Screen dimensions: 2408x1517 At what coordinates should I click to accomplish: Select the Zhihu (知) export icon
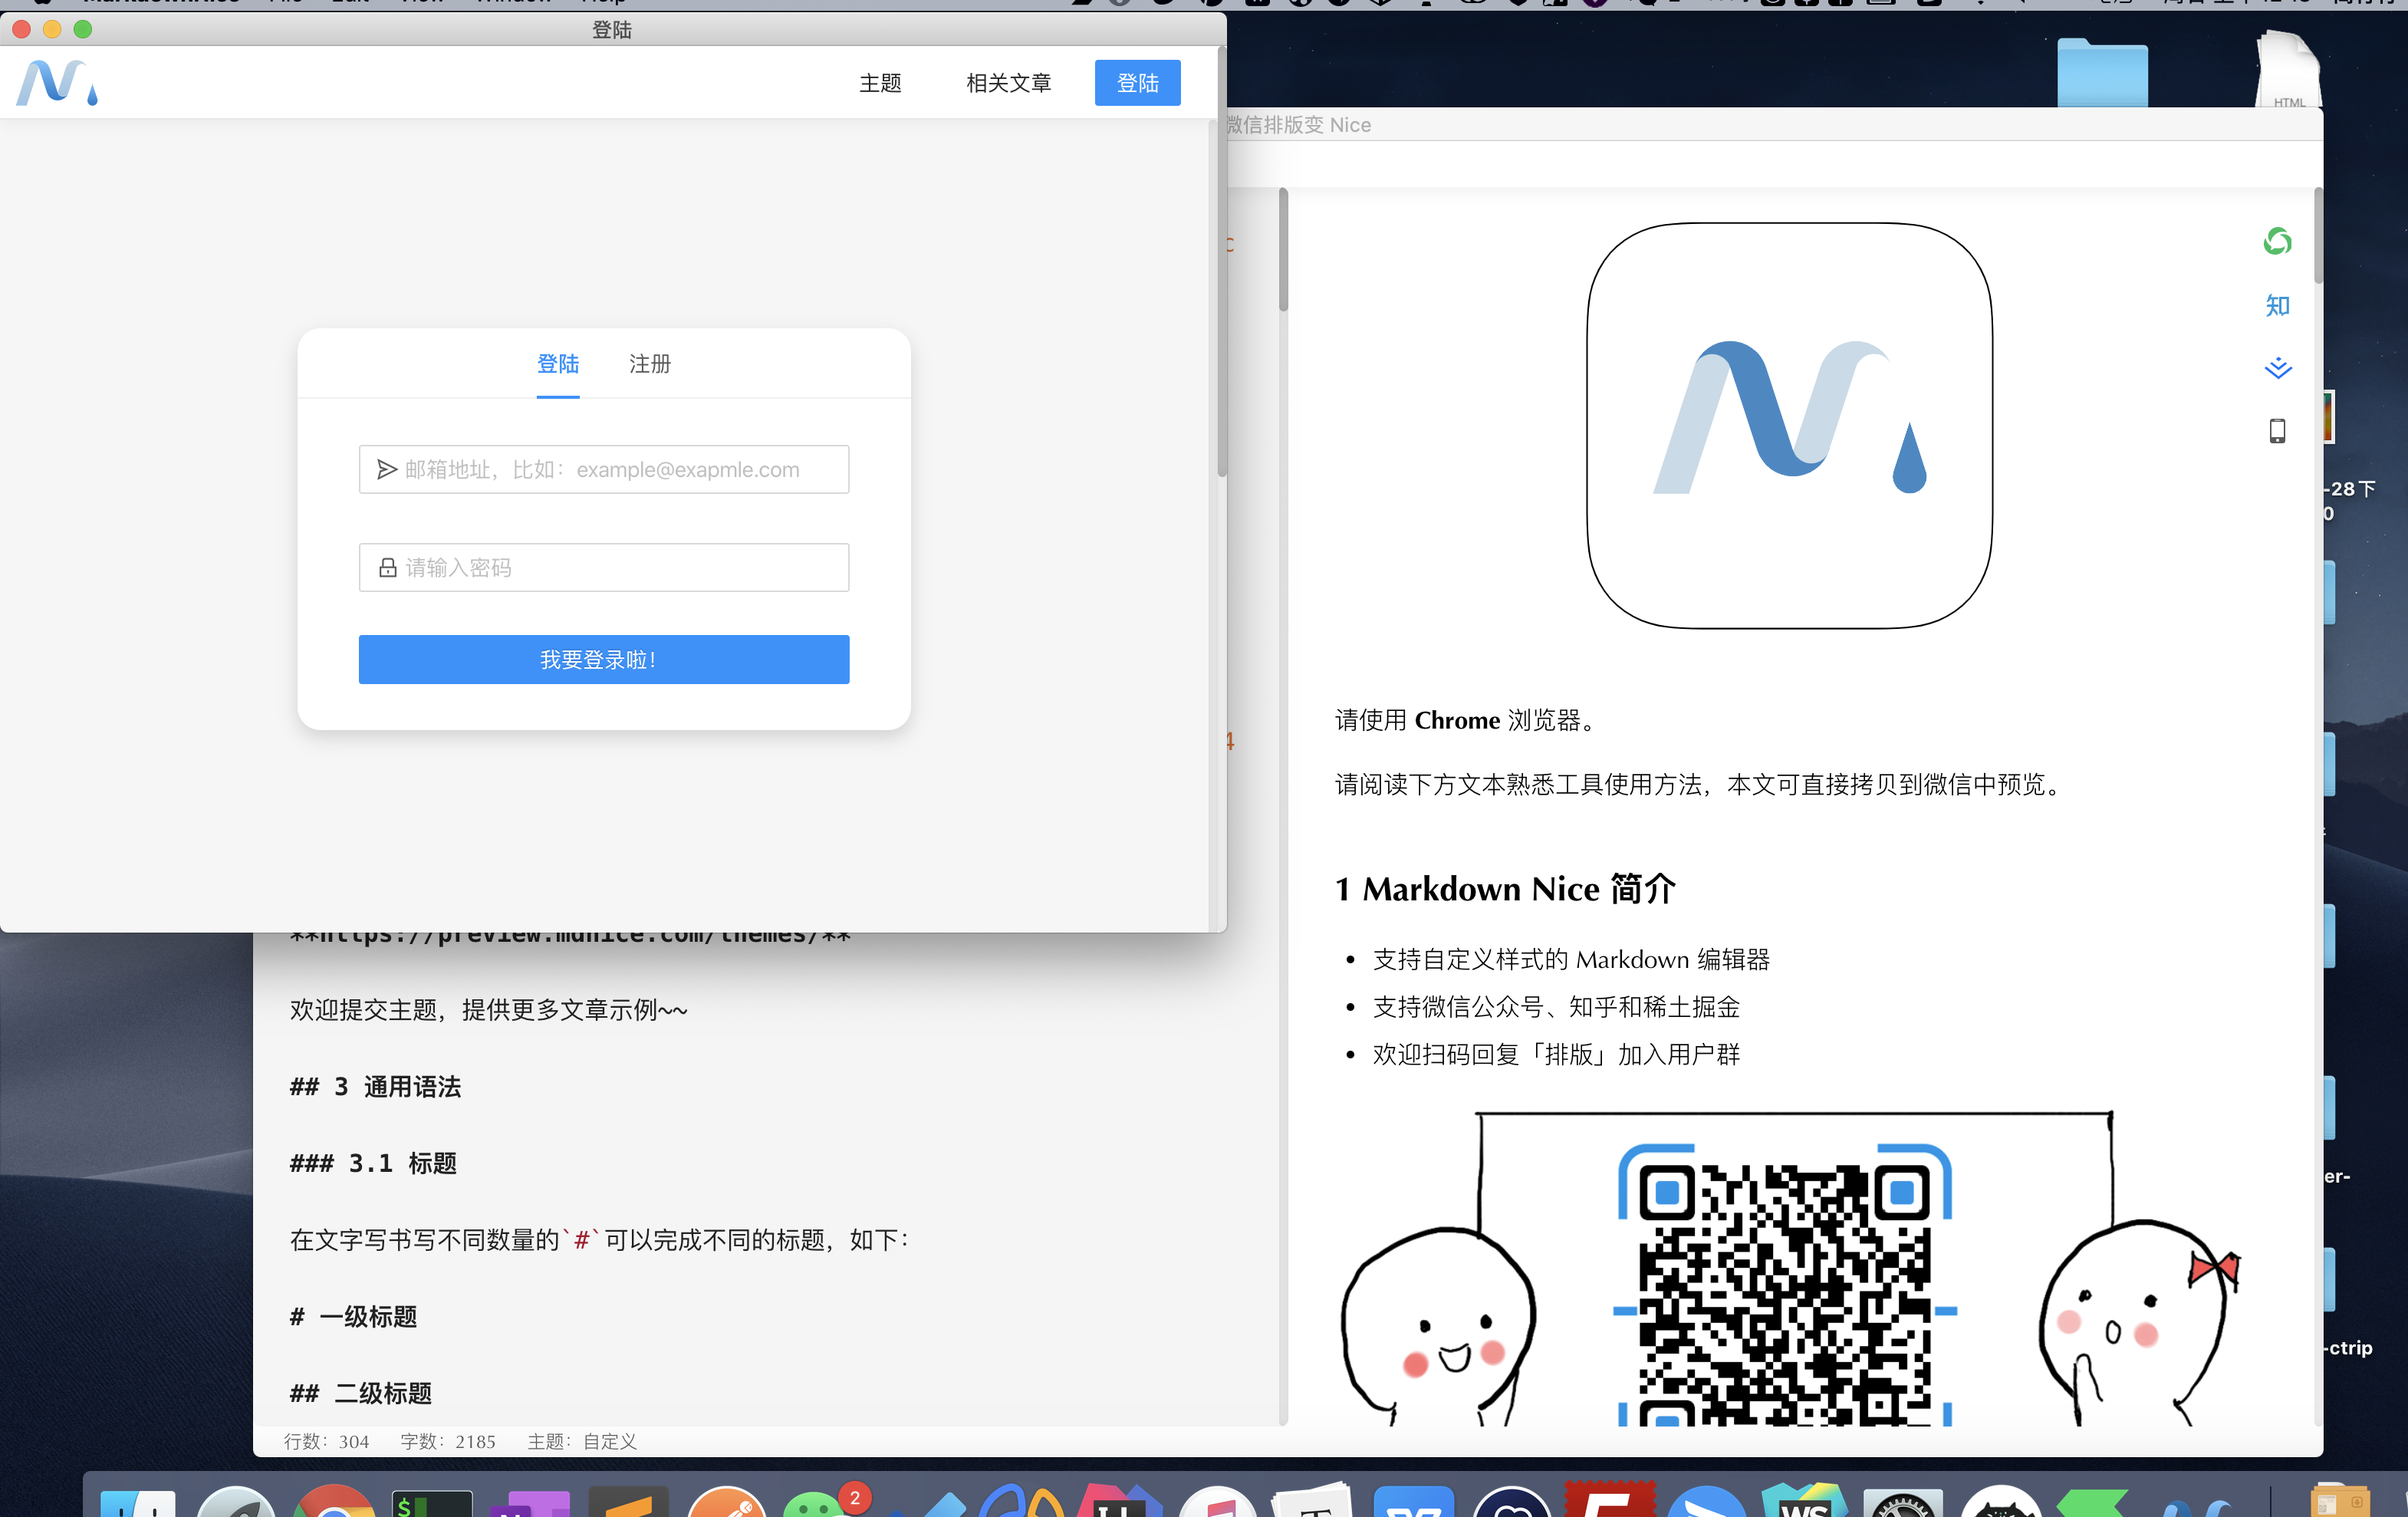[x=2277, y=306]
